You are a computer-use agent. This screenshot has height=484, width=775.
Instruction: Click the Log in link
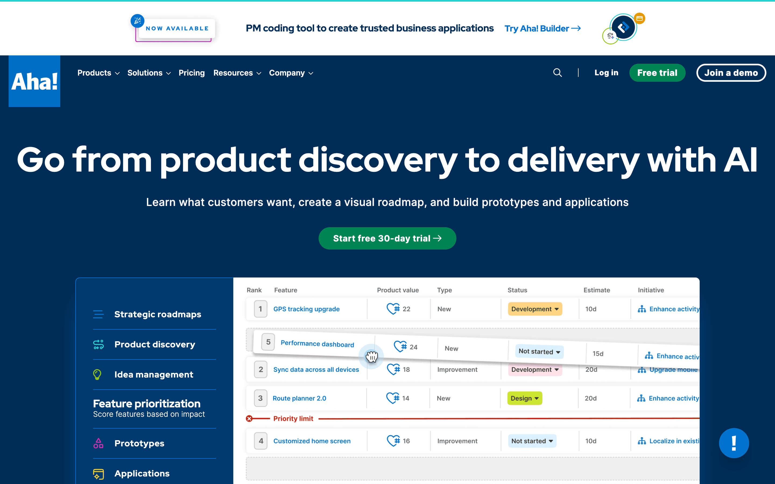[x=606, y=73]
